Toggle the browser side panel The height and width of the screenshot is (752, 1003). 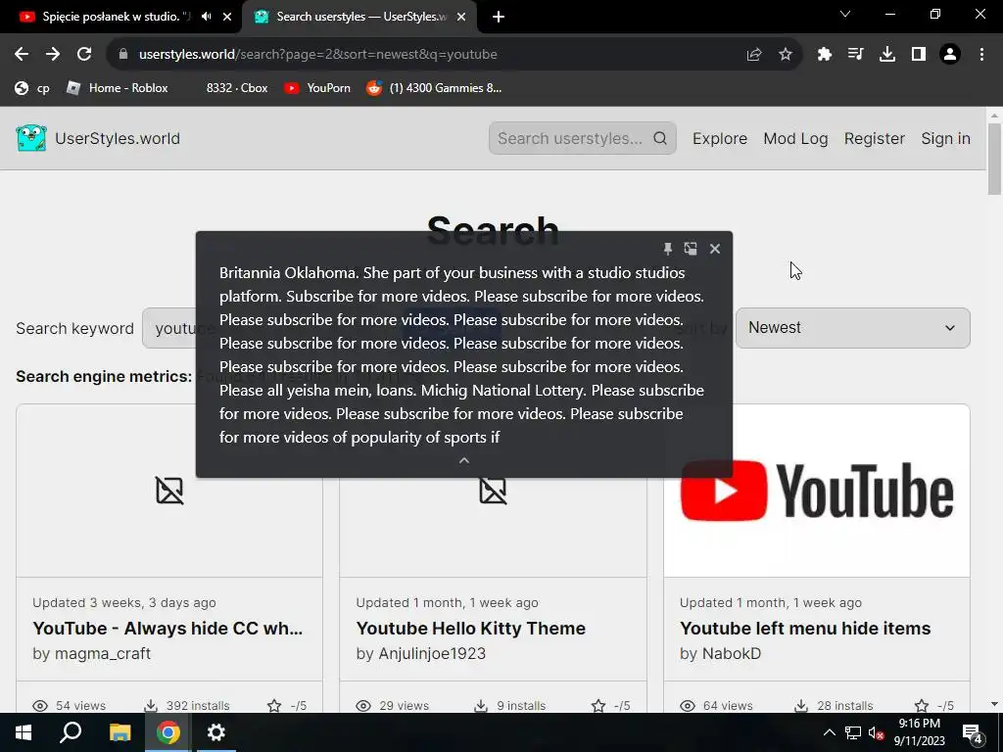click(919, 55)
